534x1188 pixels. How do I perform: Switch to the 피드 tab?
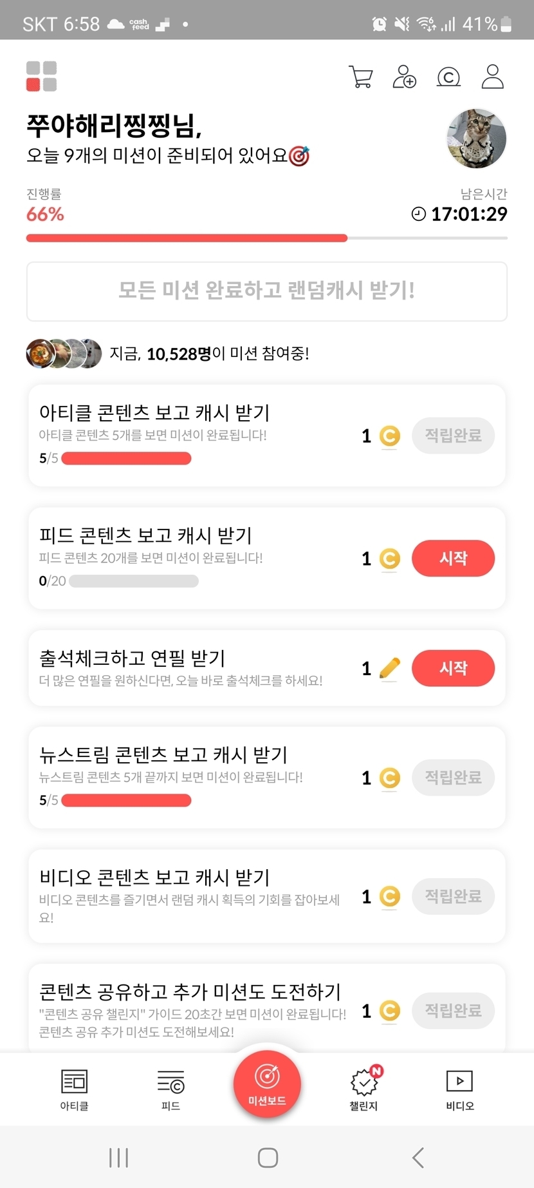pos(170,1090)
